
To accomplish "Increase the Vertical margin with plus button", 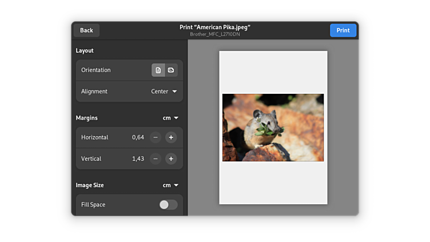I will click(x=171, y=158).
